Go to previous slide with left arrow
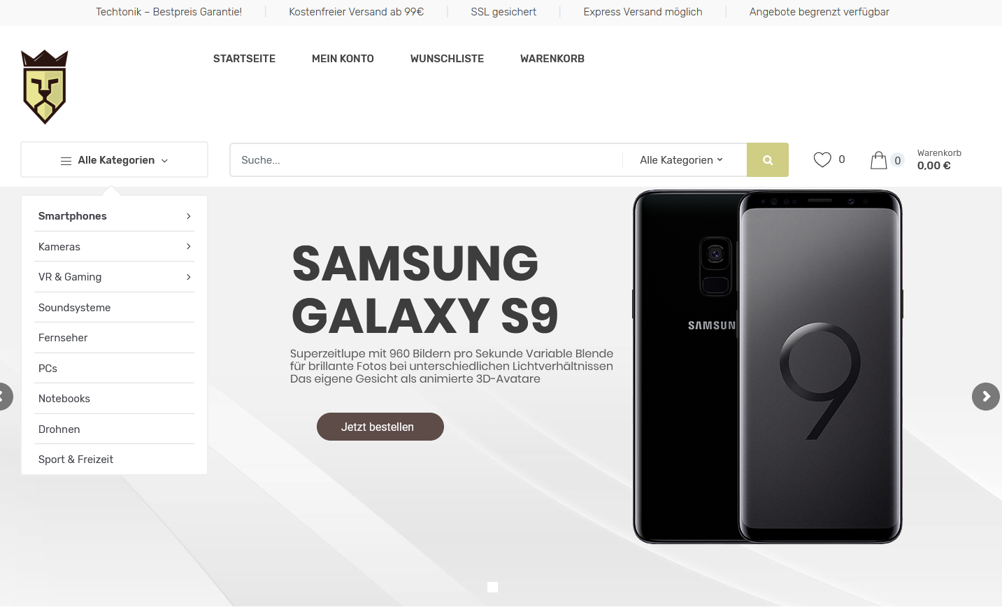Viewport: 1002px width, 612px height. (4, 397)
